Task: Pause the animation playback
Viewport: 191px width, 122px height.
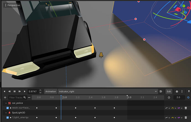Action: (x=14, y=91)
